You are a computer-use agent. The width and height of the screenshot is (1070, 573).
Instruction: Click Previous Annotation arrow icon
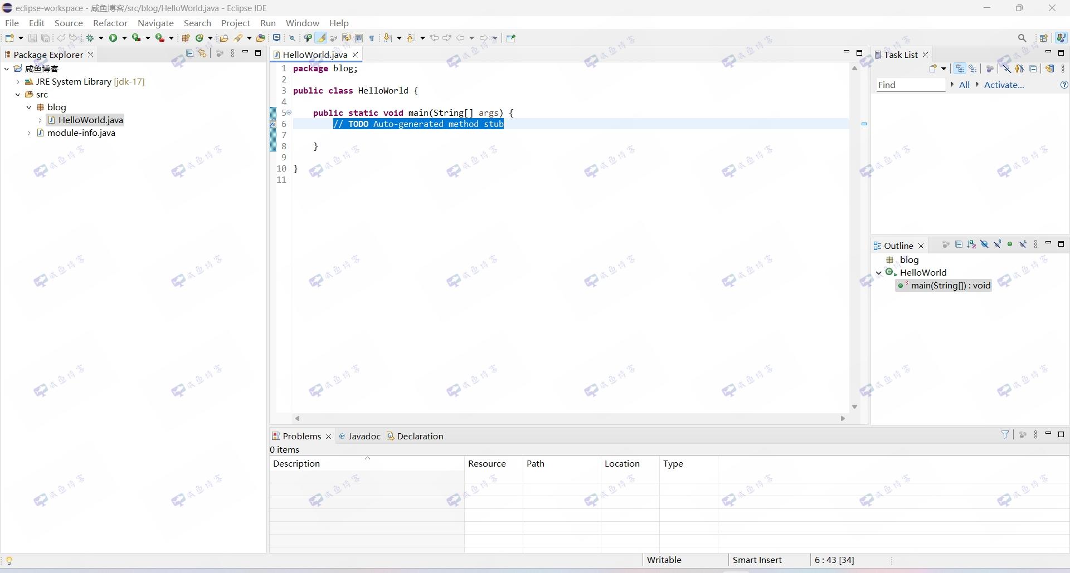coord(410,38)
